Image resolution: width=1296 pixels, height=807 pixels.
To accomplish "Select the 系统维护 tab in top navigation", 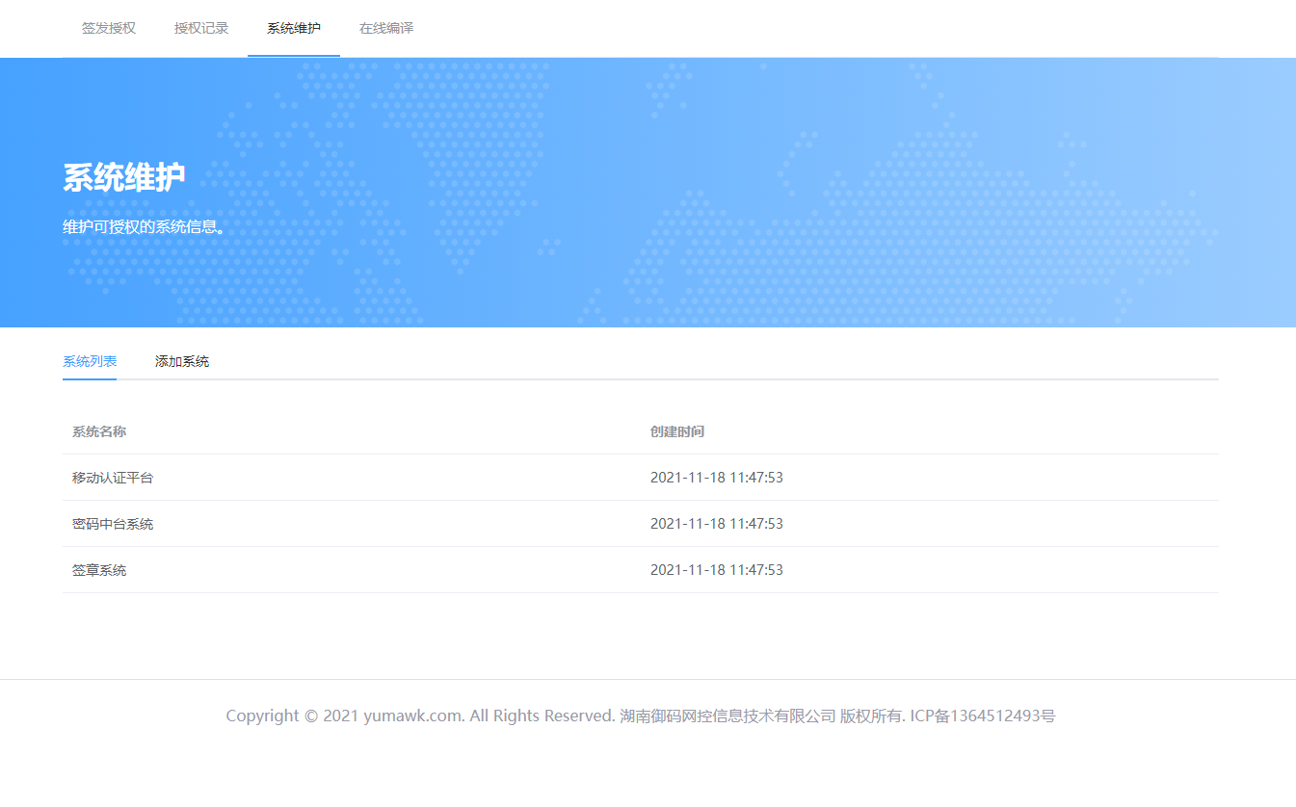I will (294, 29).
